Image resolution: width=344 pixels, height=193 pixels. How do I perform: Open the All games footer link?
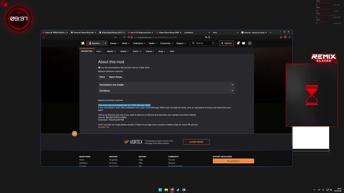point(113,160)
